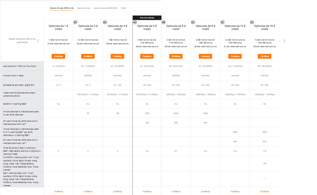Click bottom Continua link under 12 € column
The height and width of the screenshot is (195, 317).
point(235,191)
